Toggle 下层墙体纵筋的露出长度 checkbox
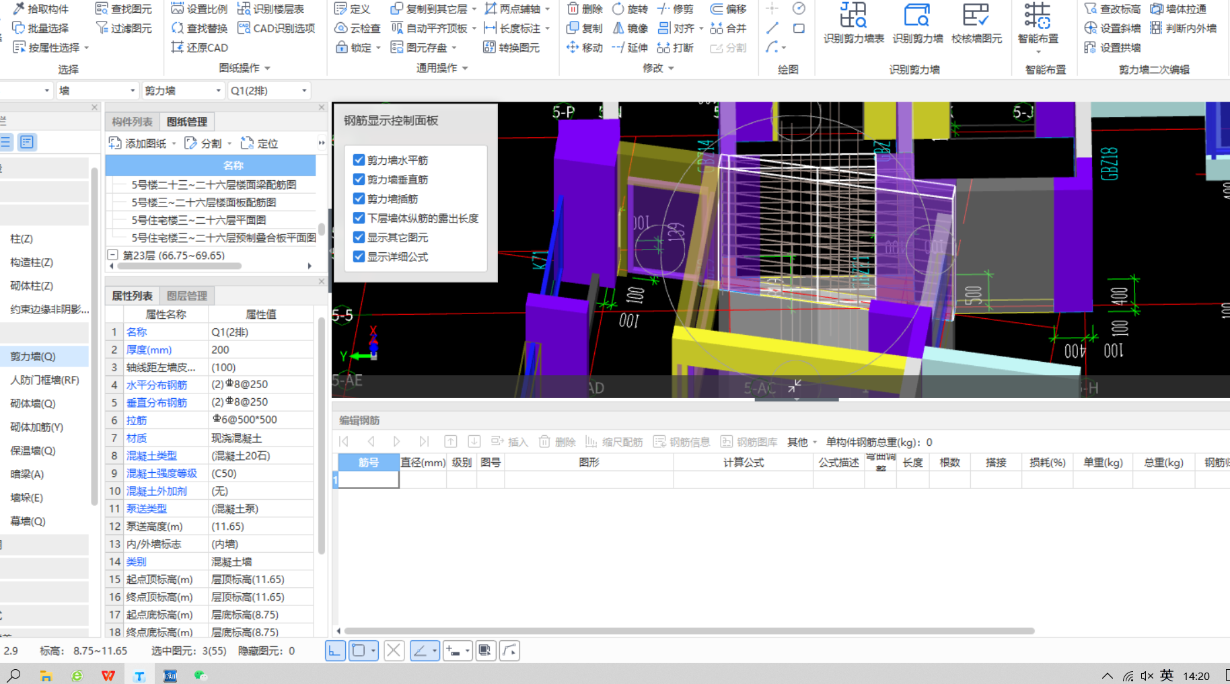Screen dimensions: 1230x684 [359, 218]
